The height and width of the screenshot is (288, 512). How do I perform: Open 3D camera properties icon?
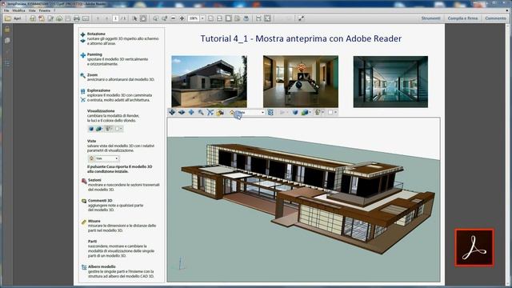[220, 113]
